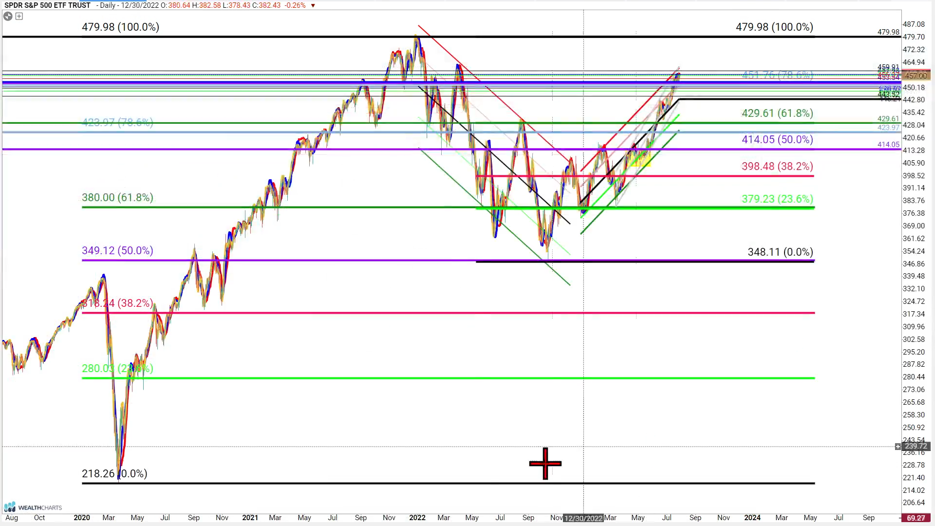
Task: Select the 379.23 (23.6%) Fibonacci label
Action: (777, 199)
